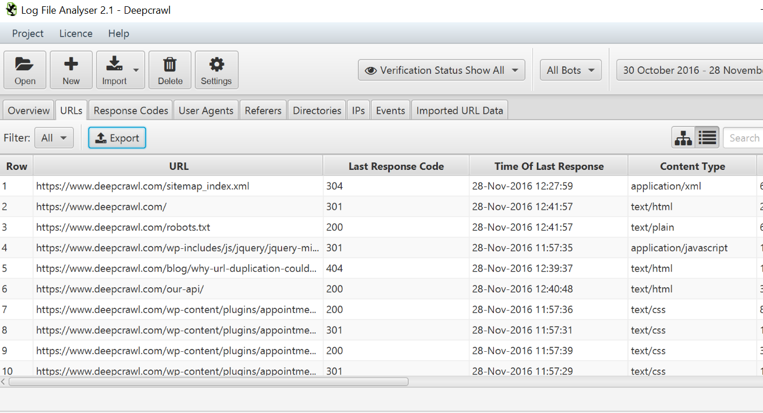Sort by the Content Type column header

click(693, 166)
